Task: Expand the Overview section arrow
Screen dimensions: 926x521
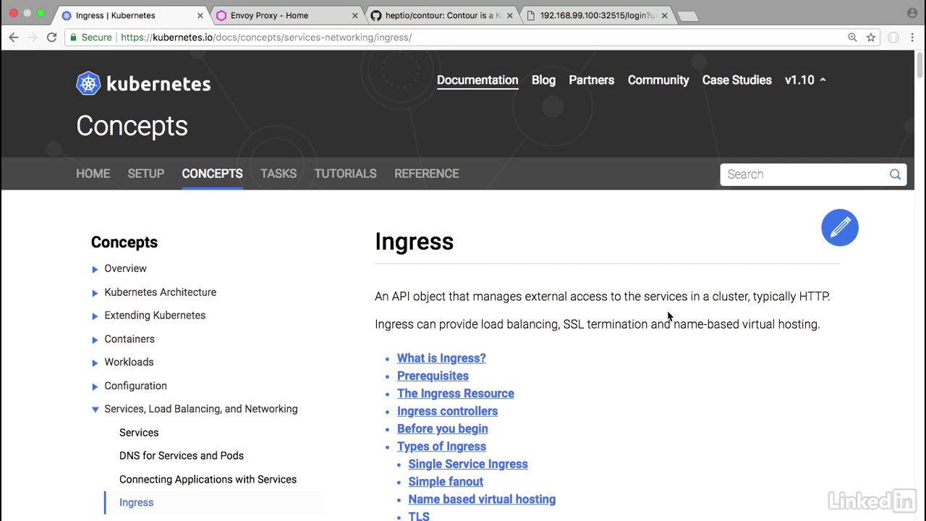Action: tap(95, 269)
